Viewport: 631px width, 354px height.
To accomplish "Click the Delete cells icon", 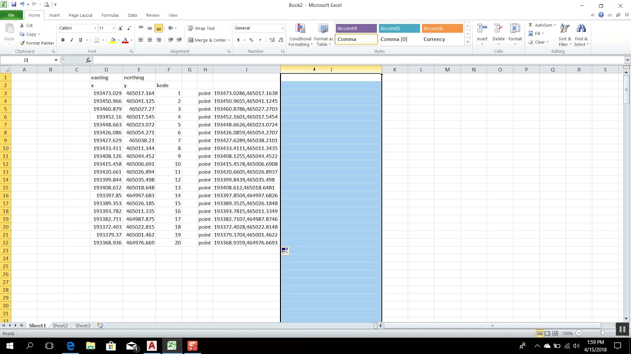I will point(498,29).
